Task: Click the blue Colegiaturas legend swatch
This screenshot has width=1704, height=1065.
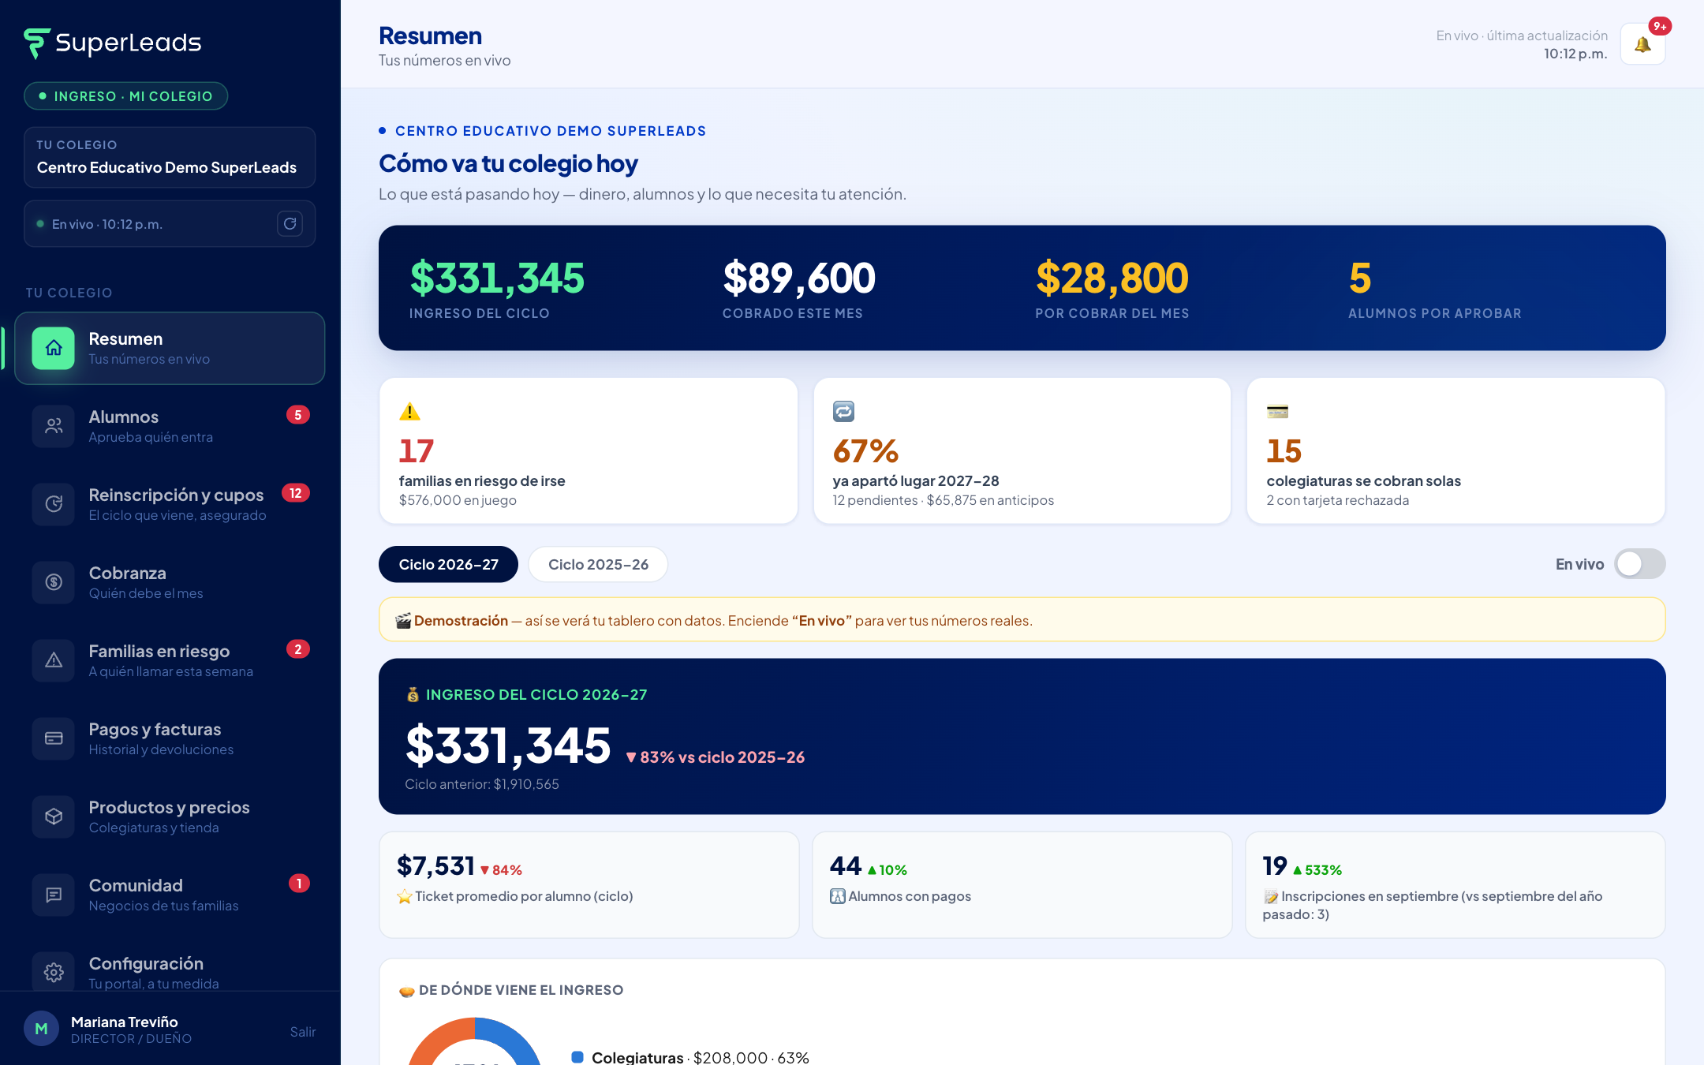Action: click(577, 1057)
